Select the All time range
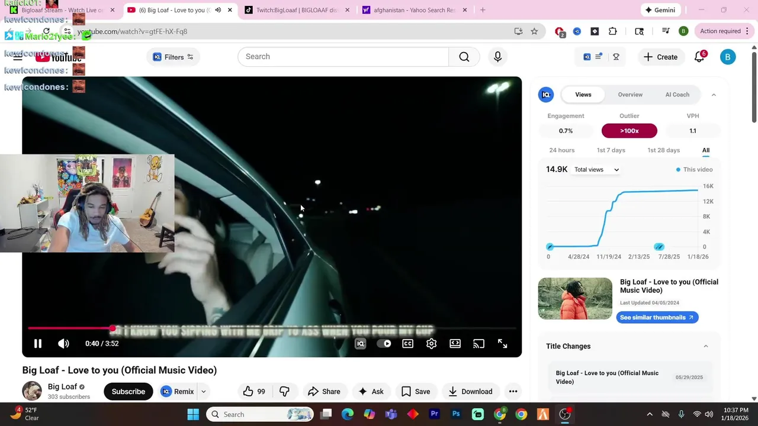The height and width of the screenshot is (426, 758). [x=706, y=150]
